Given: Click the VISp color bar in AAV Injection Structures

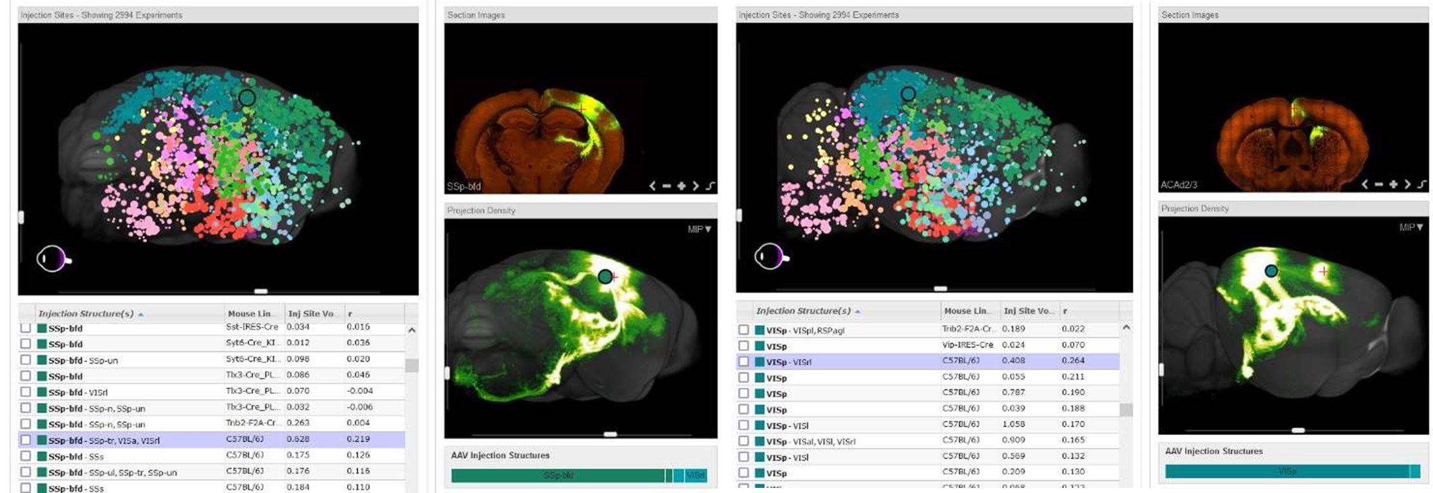Looking at the screenshot, I should coord(1287,471).
